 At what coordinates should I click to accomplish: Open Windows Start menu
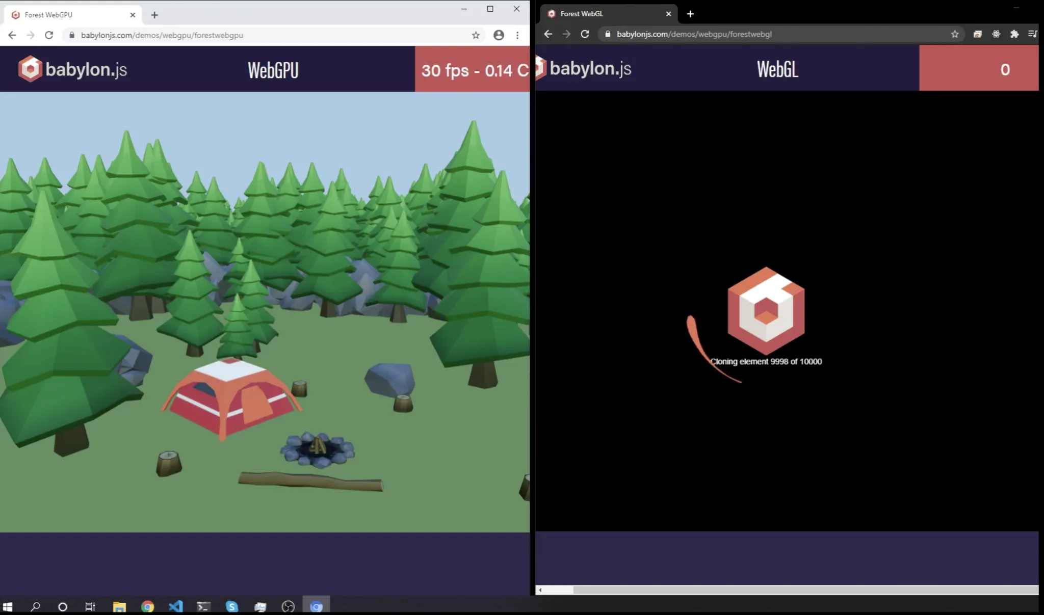click(x=8, y=606)
